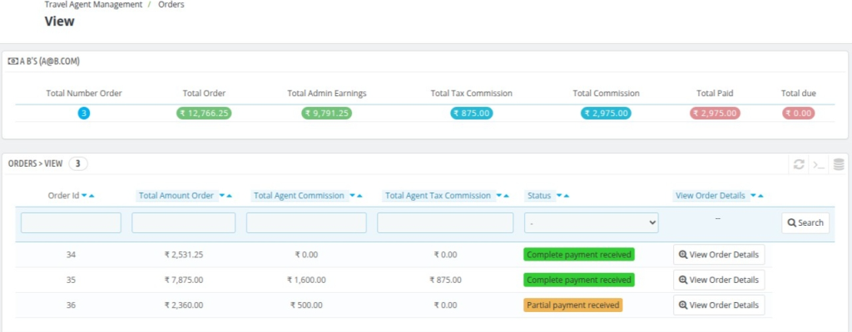Click the ₹ 9,791.25 Admin Earnings badge
852x332 pixels.
pos(326,114)
